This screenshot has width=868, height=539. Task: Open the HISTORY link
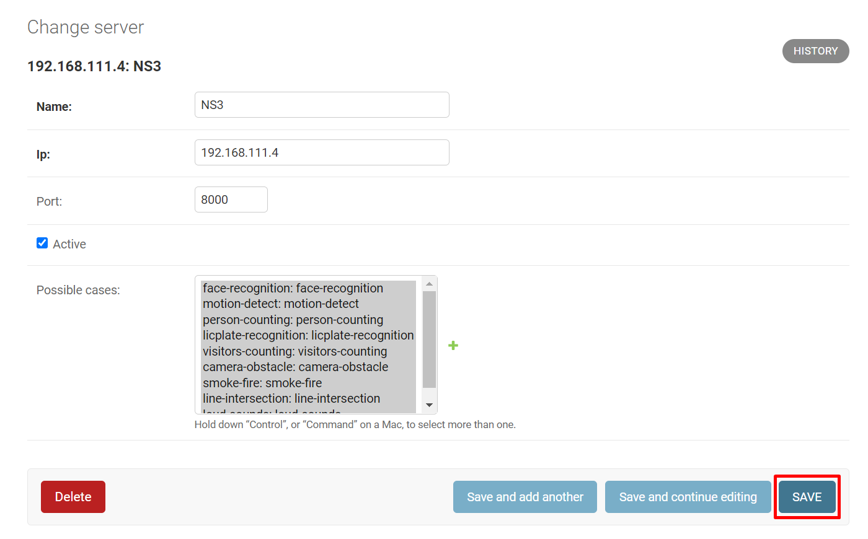click(x=815, y=51)
